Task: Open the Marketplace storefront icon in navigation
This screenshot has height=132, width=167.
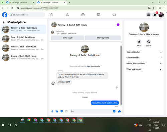Action: pyautogui.click(x=99, y=15)
